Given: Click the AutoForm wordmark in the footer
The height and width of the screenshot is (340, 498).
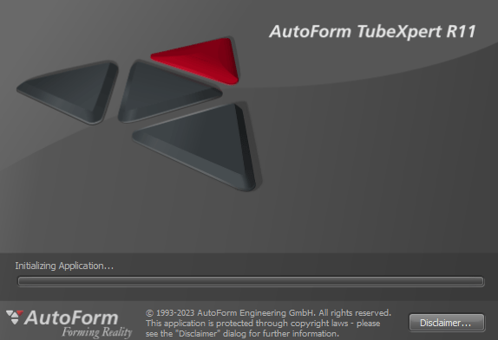Looking at the screenshot, I should (71, 318).
